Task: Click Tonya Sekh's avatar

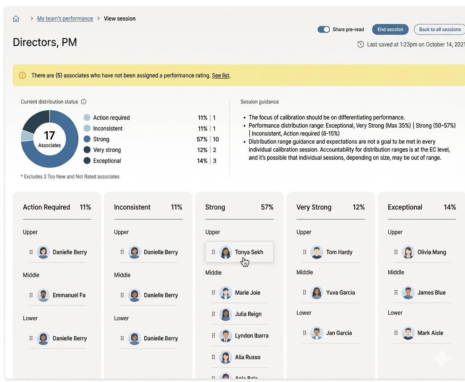Action: coord(225,252)
